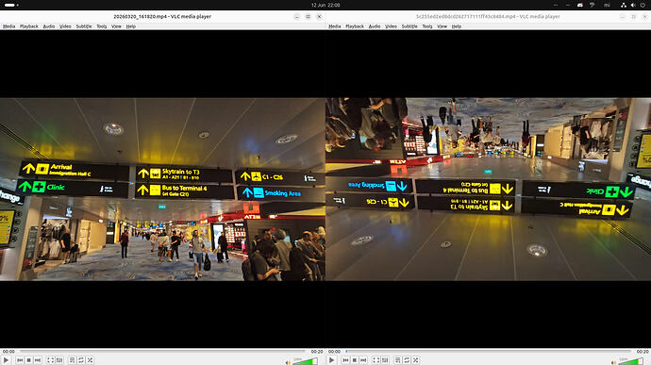Screen dimensions: 651x365
Task: Open the power icon in top bar
Action: [x=643, y=5]
